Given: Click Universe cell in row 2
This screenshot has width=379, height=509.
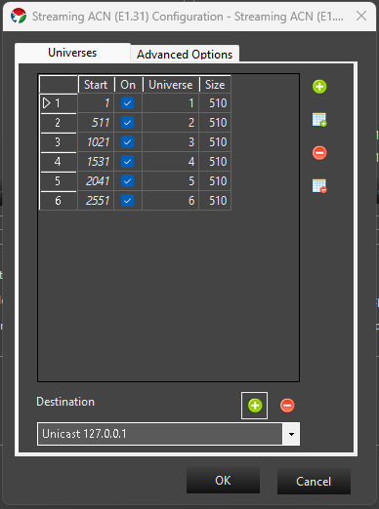Looking at the screenshot, I should point(171,123).
